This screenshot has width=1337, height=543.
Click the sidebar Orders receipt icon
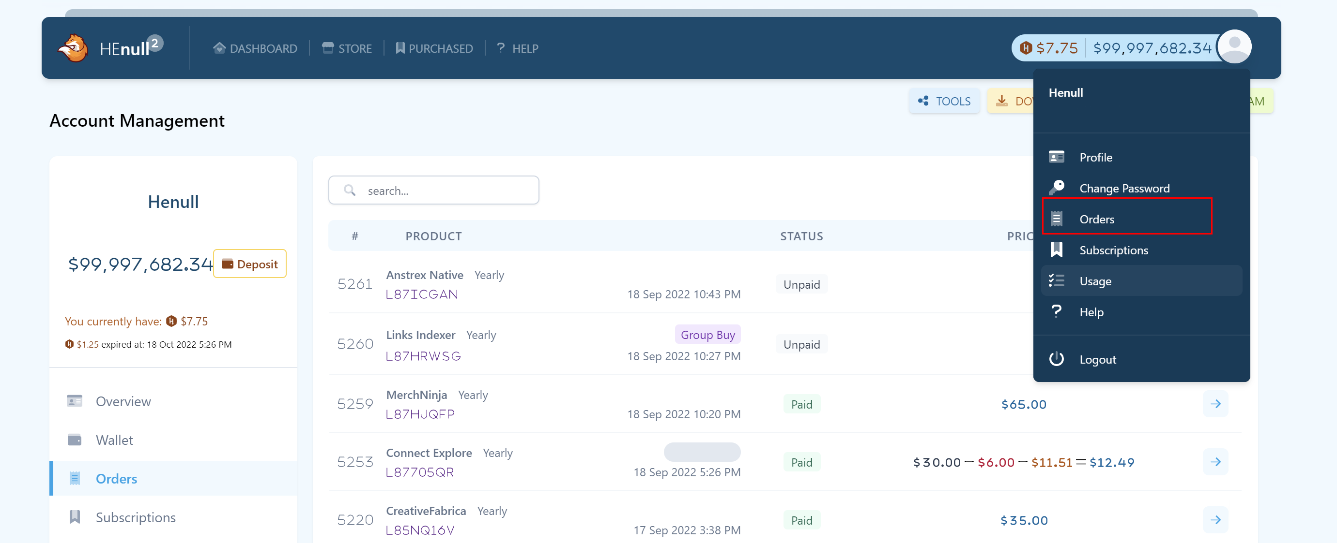click(x=74, y=478)
